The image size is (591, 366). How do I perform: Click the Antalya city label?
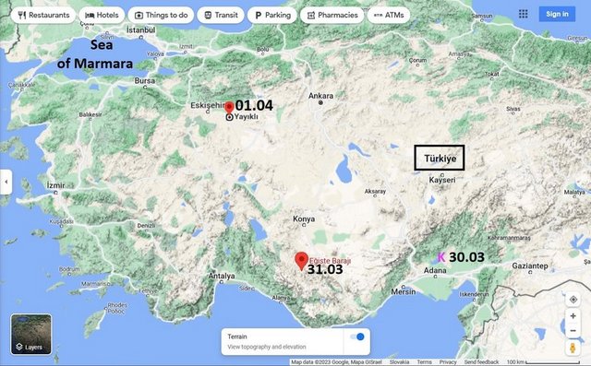click(x=222, y=276)
